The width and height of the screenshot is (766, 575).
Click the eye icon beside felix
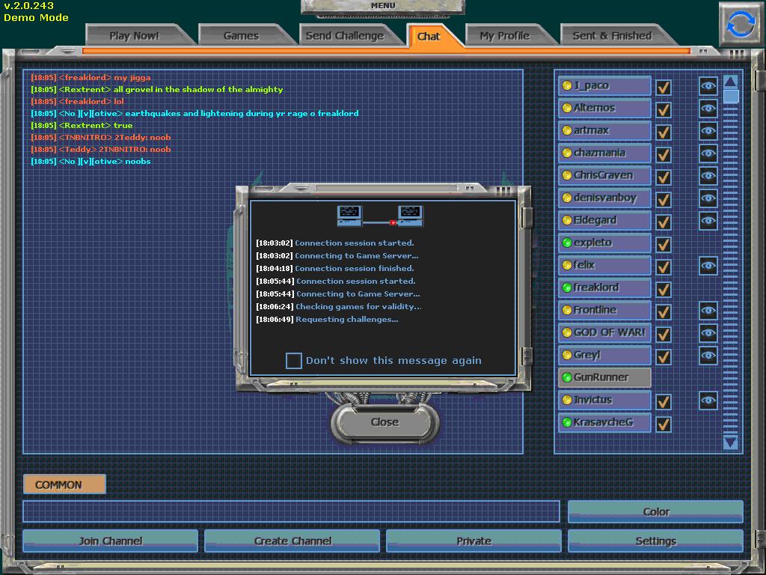tap(708, 266)
